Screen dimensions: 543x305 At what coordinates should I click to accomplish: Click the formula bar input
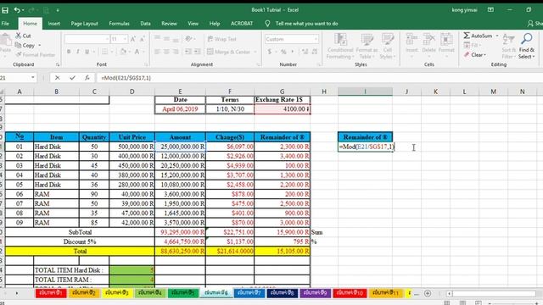coord(319,78)
